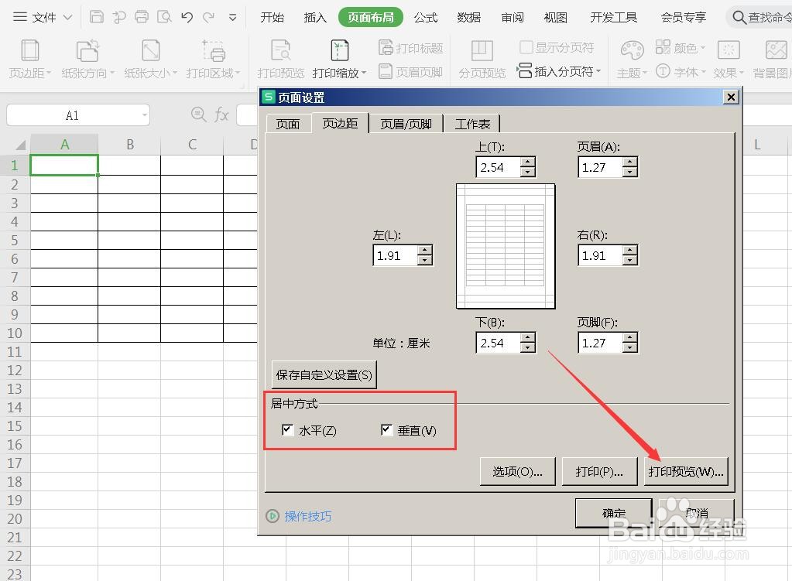Open the 插入分页符 dropdown
This screenshot has height=581, width=792.
tap(559, 71)
